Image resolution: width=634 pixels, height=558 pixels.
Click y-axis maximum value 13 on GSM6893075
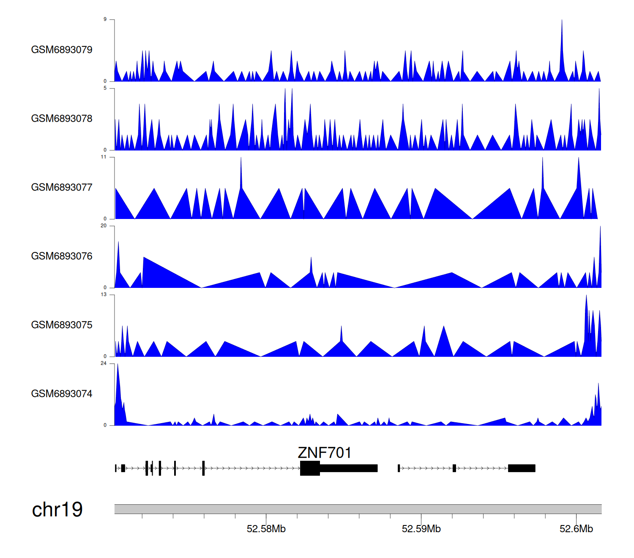(104, 295)
